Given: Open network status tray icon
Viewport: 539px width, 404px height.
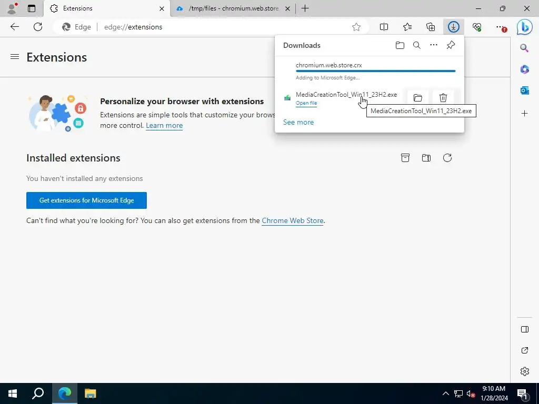Looking at the screenshot, I should click(458, 393).
